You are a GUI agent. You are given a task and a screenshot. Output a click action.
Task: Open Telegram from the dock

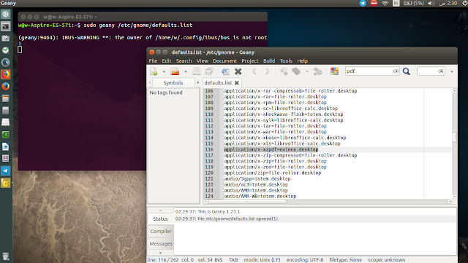coord(6,170)
